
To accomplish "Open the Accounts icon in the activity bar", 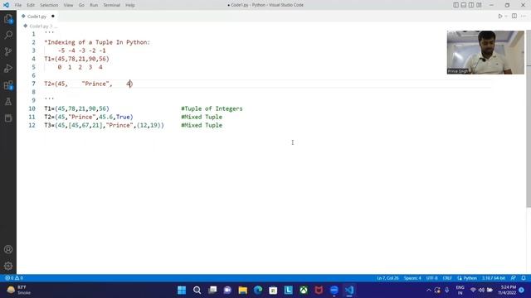I will (x=8, y=249).
